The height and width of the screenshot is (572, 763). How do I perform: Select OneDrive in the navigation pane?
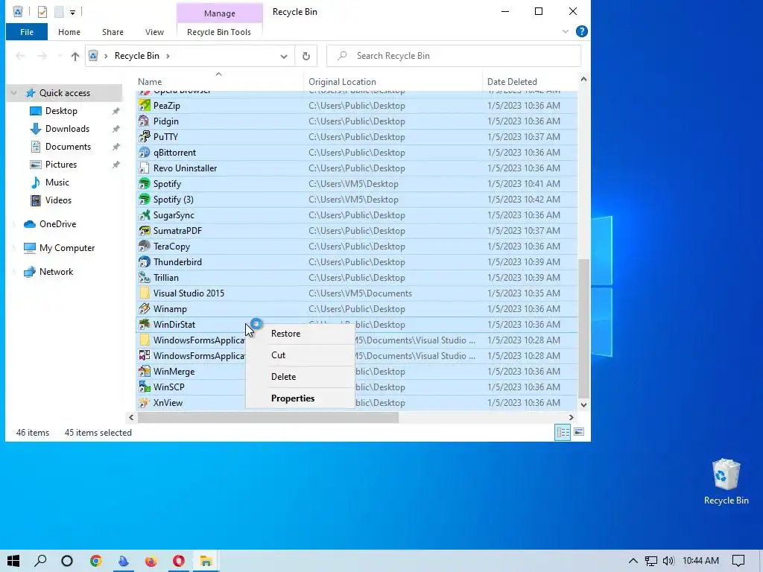57,223
